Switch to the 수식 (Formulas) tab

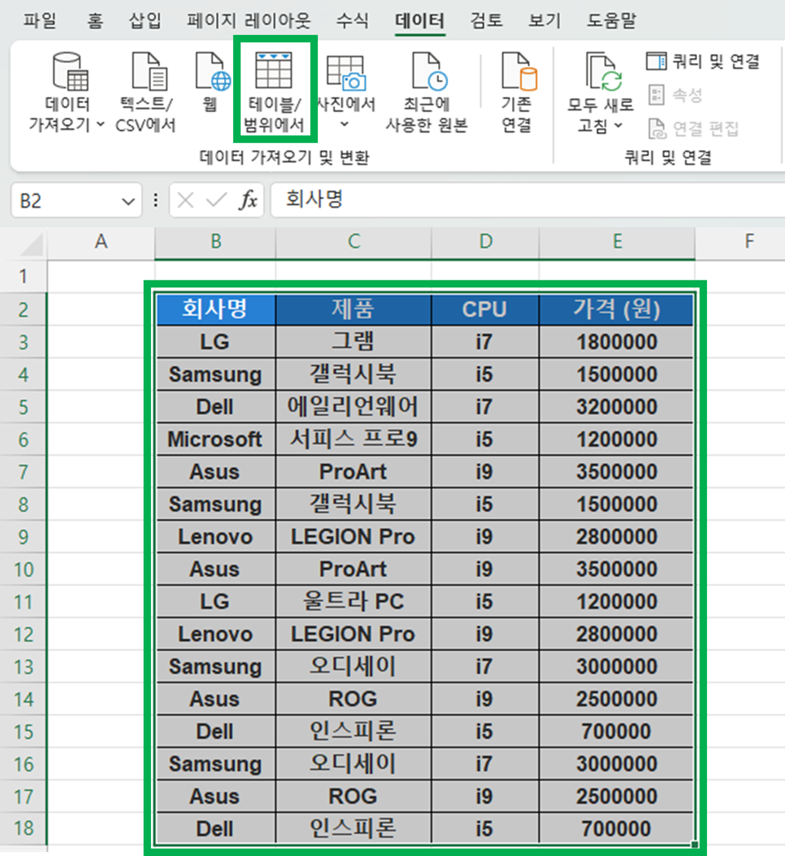tap(353, 21)
